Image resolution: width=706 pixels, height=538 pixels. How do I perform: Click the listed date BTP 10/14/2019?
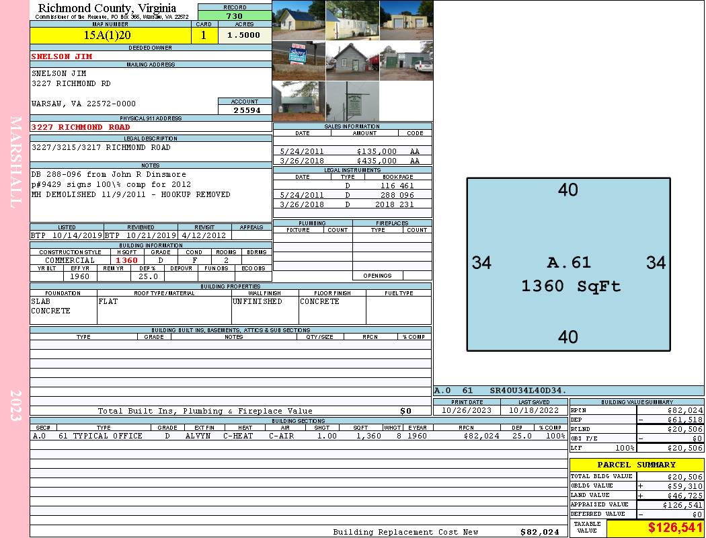67,235
